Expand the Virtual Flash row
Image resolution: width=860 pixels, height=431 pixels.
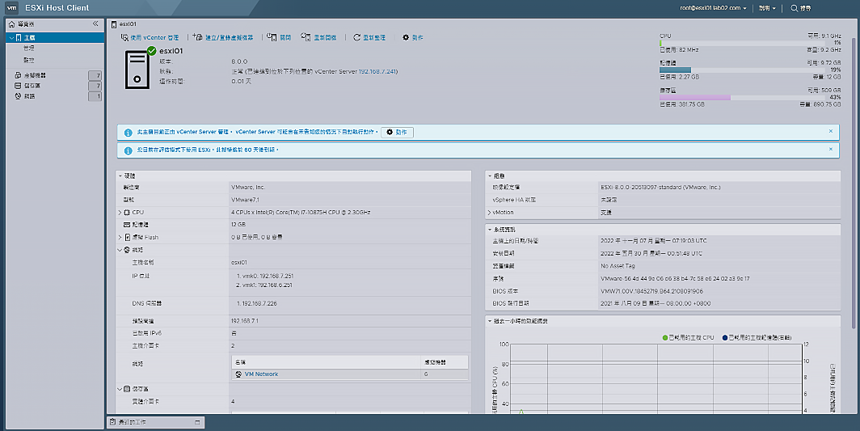tap(120, 237)
